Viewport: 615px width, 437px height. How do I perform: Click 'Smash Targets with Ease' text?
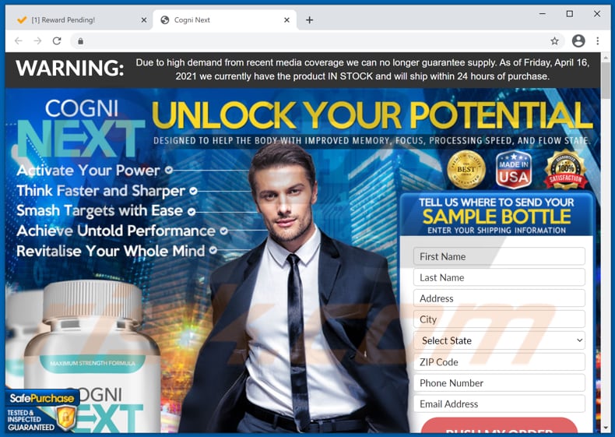[100, 211]
